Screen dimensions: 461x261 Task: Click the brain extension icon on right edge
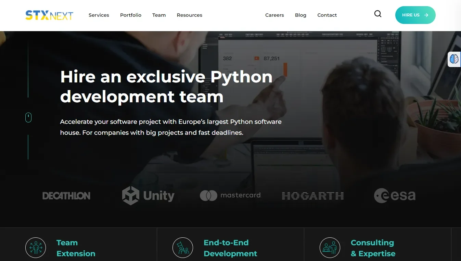pos(454,59)
